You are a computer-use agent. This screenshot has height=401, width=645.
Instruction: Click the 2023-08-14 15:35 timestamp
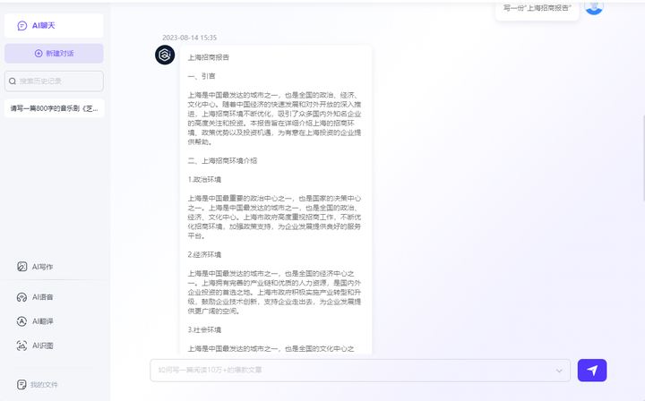click(189, 38)
